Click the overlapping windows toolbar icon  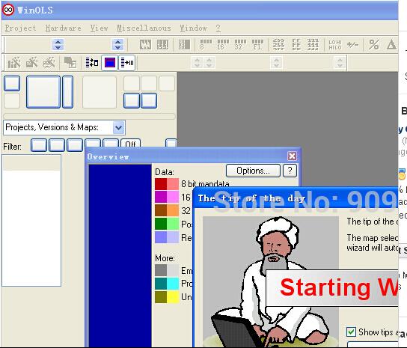click(70, 63)
